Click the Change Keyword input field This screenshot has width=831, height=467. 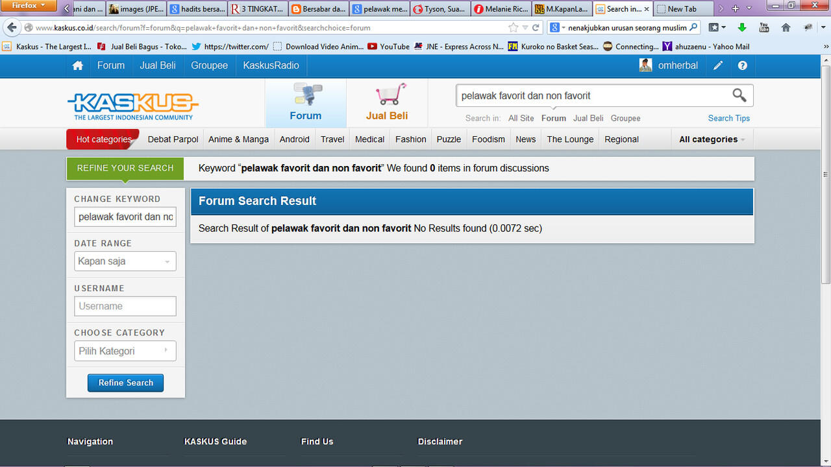tap(125, 217)
